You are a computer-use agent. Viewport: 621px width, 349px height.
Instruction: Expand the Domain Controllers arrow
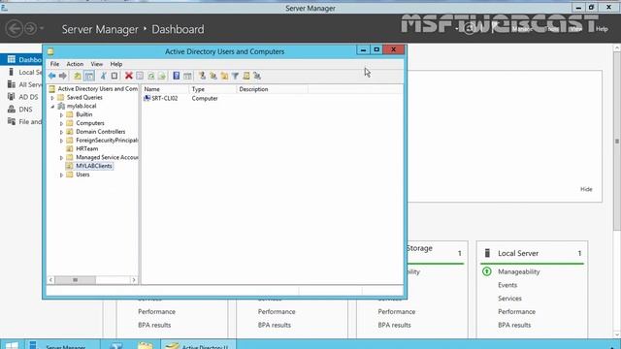click(x=61, y=132)
